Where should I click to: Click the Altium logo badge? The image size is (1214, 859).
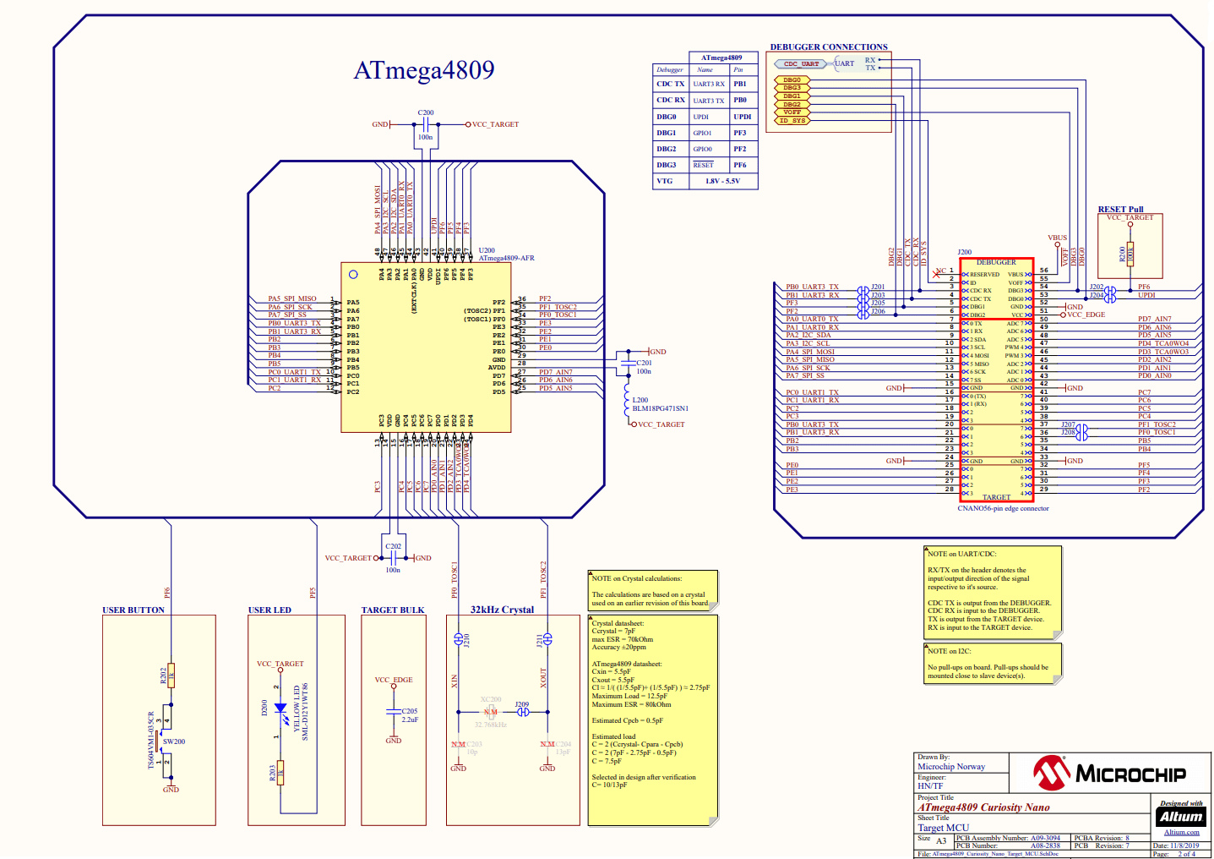tap(1180, 817)
